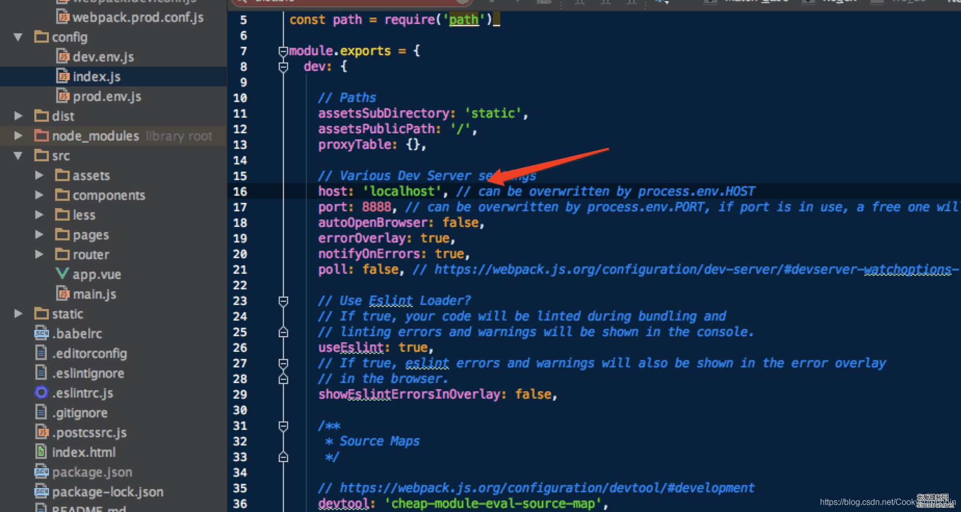Click the .babelrc file icon
The height and width of the screenshot is (512, 961).
tap(41, 333)
